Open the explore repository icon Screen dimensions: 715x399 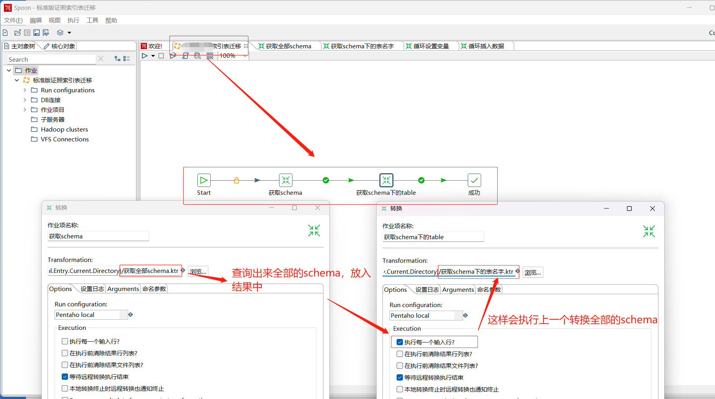click(x=27, y=33)
